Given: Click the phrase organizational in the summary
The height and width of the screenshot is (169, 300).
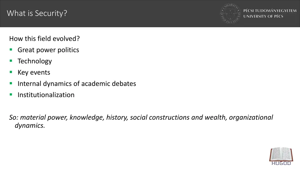Looking at the screenshot, I should click(x=251, y=117).
